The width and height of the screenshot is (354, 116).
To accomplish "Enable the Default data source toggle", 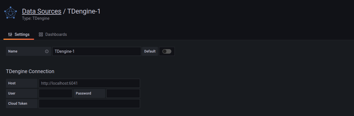I will (x=167, y=51).
